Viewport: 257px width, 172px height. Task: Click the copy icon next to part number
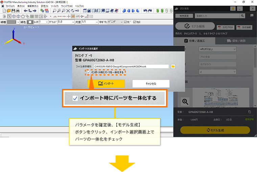pos(250,112)
